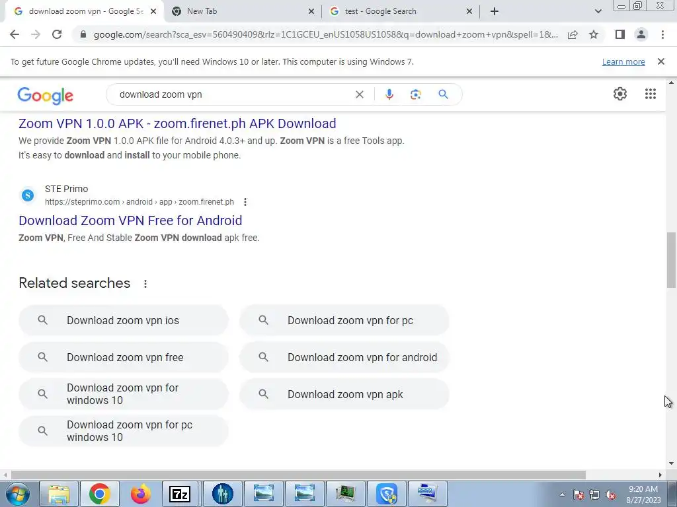Clear the search box text

tap(359, 94)
